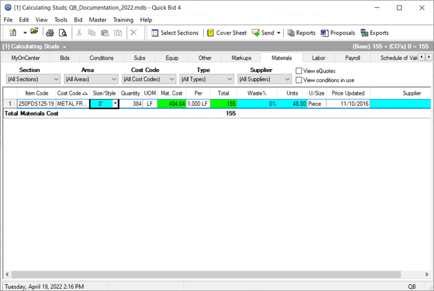Open the Section filter dropdown
Screen dimensions: 434x291
pos(33,79)
